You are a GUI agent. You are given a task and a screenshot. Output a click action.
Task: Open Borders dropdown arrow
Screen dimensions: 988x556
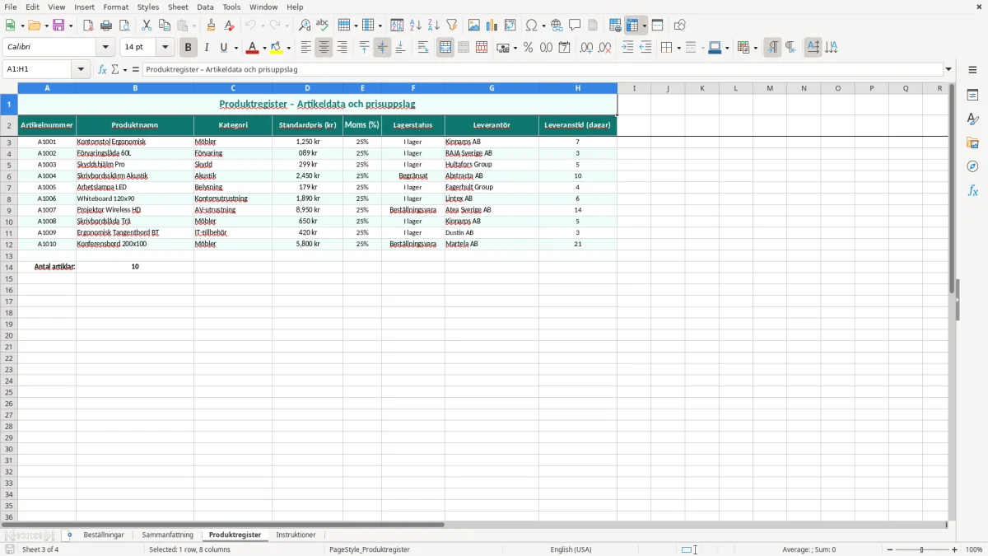678,48
